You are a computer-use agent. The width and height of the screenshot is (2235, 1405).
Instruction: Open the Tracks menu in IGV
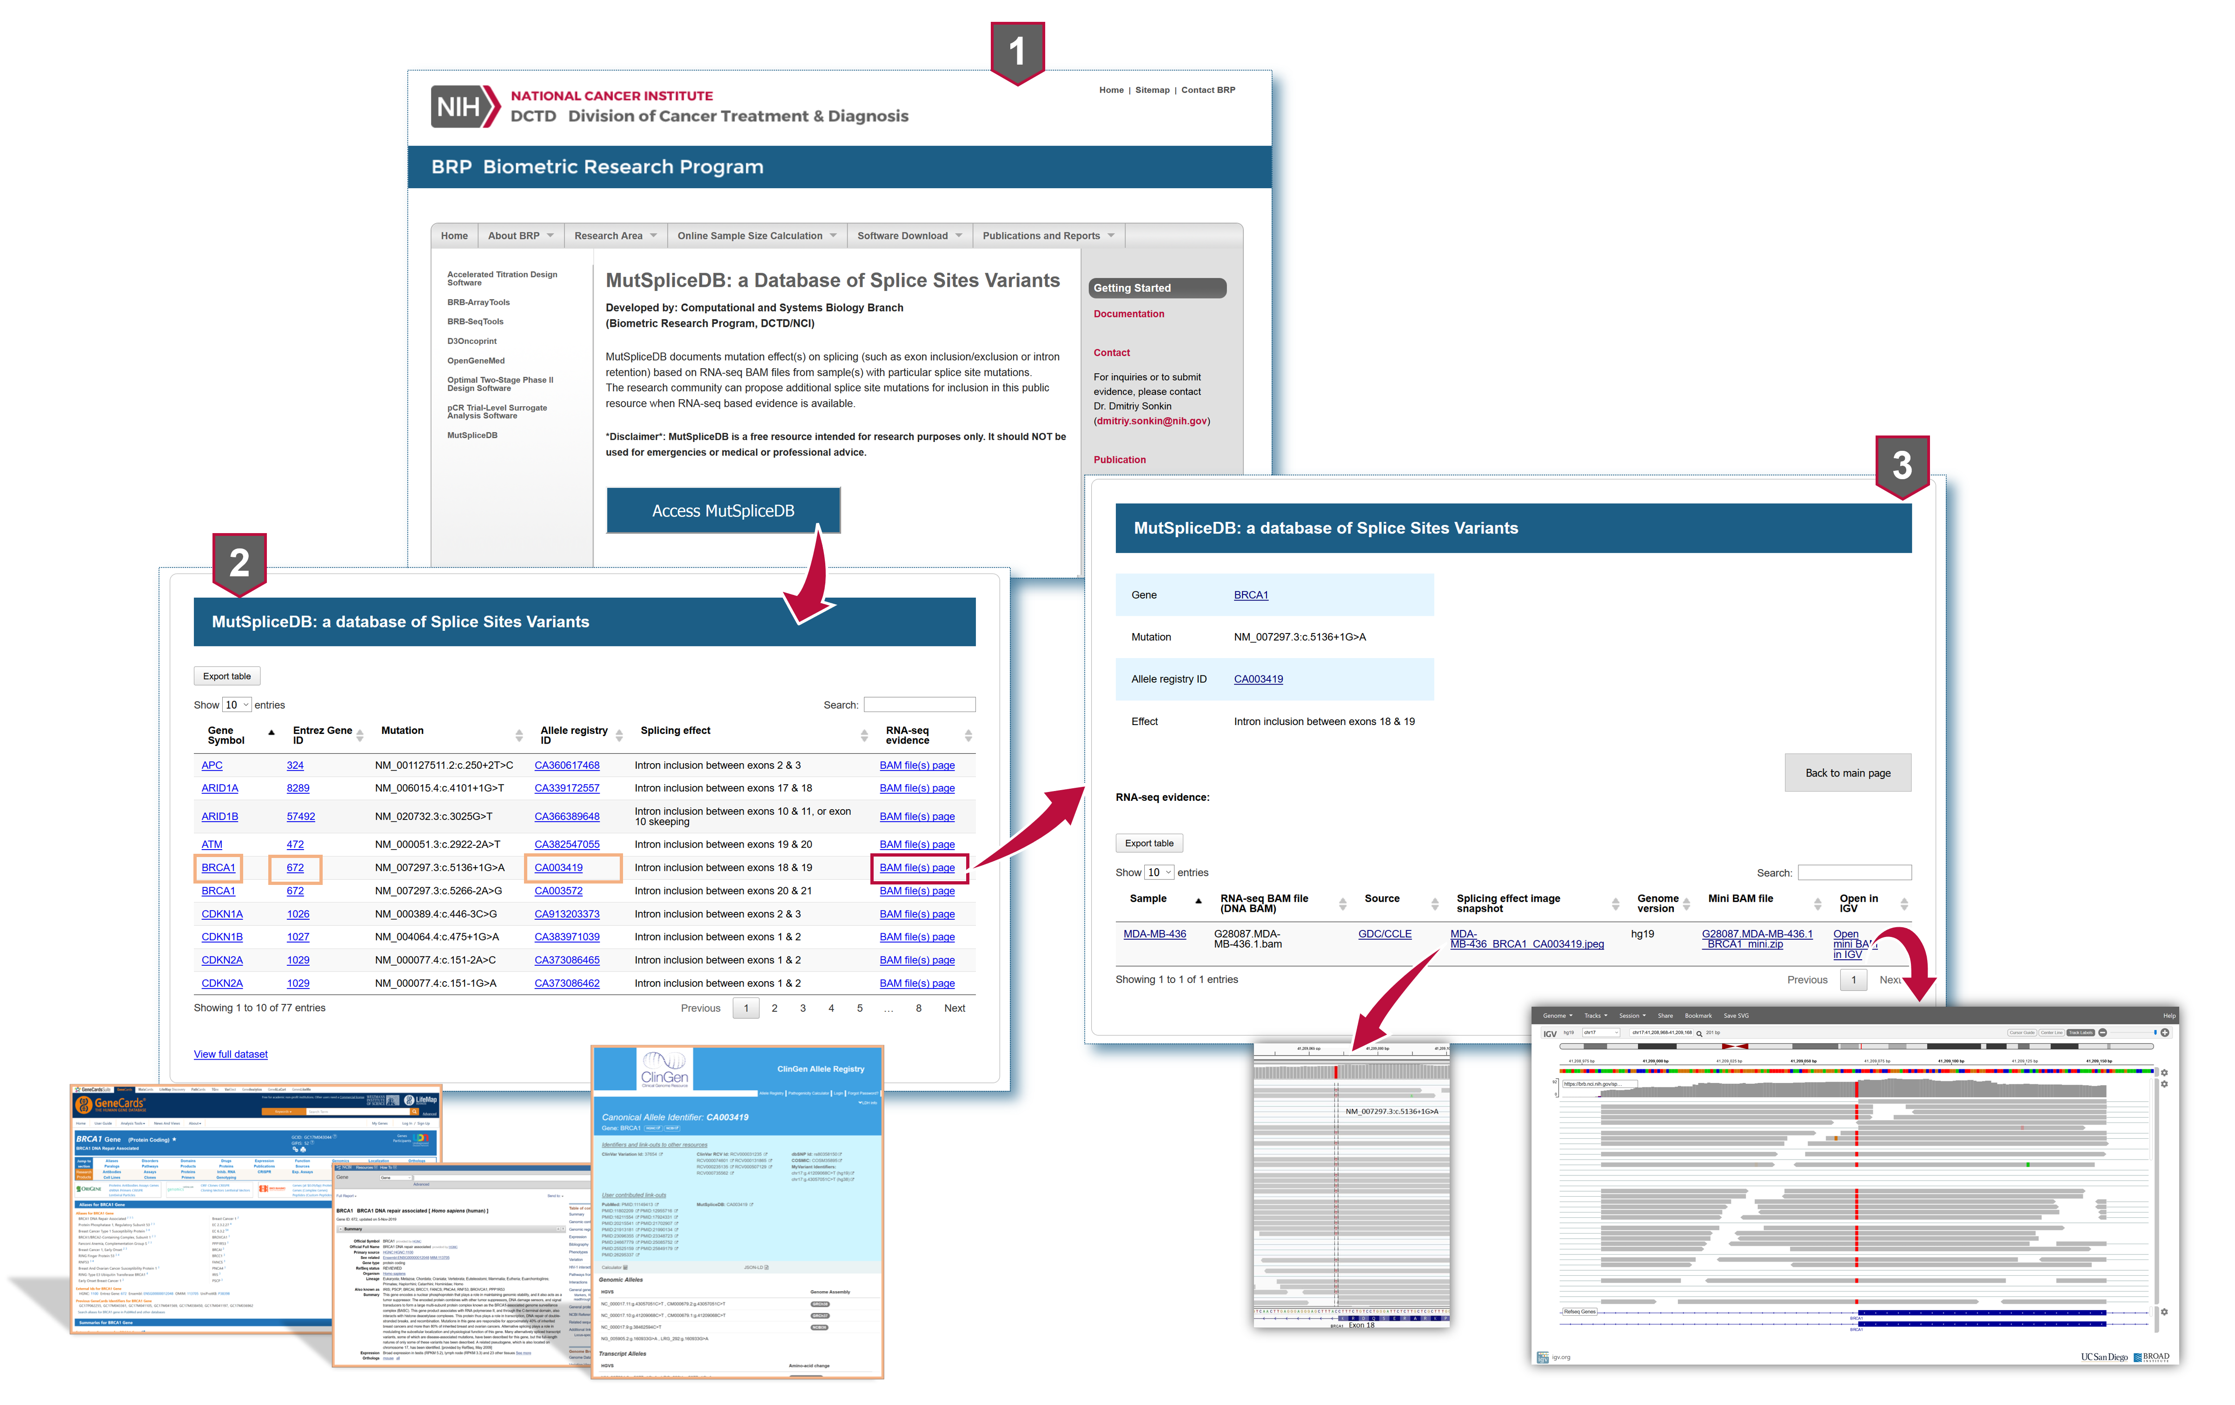pyautogui.click(x=1597, y=1016)
